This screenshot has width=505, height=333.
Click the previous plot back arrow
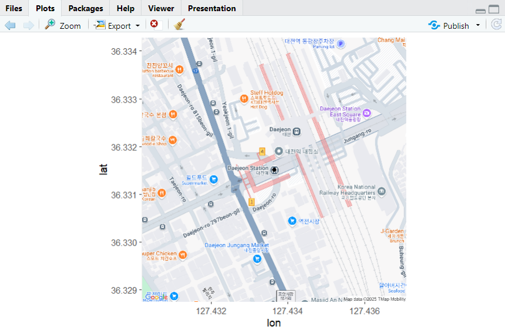10,25
